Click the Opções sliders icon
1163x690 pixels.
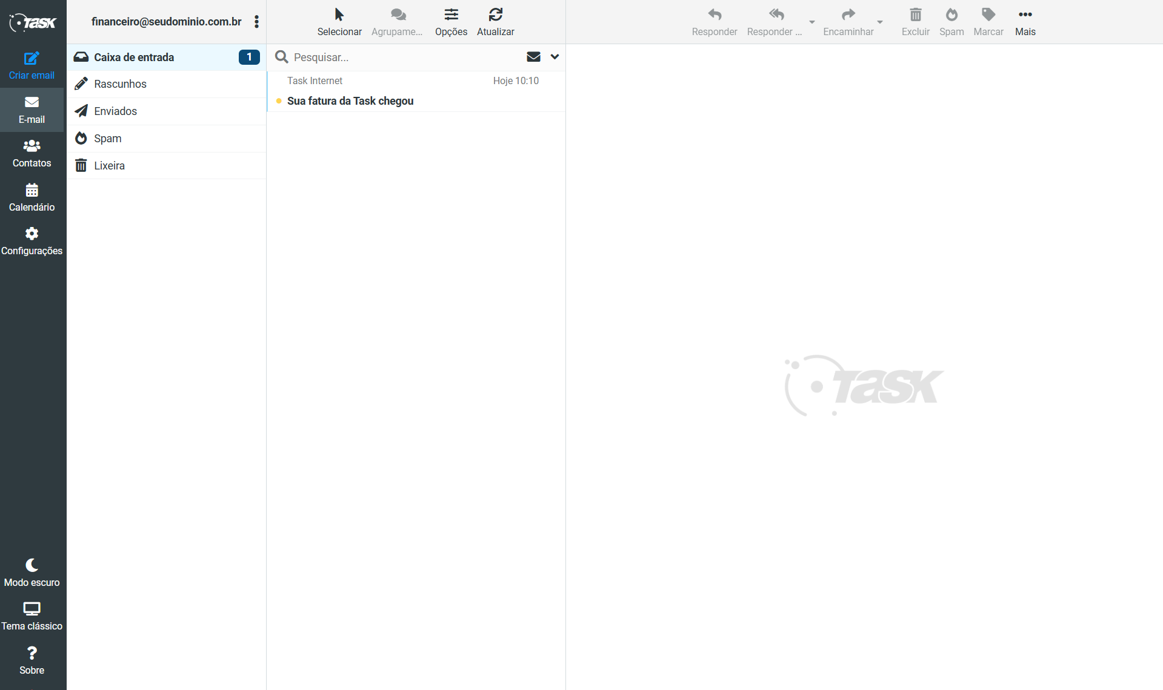(451, 15)
